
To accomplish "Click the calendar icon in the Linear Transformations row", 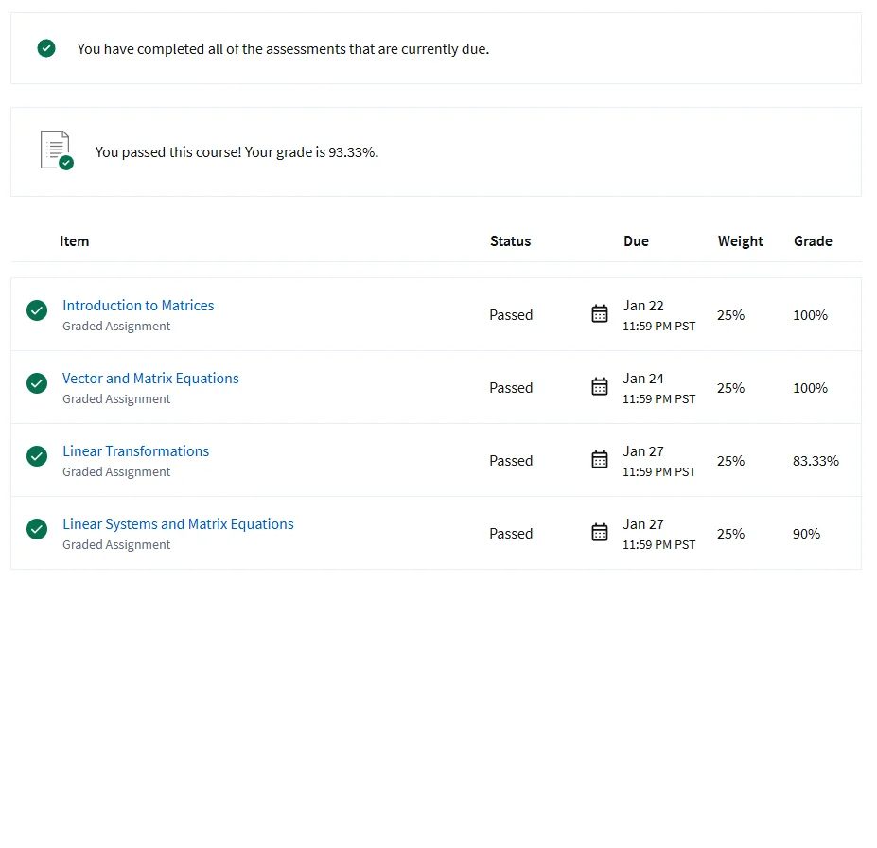I will pos(600,460).
